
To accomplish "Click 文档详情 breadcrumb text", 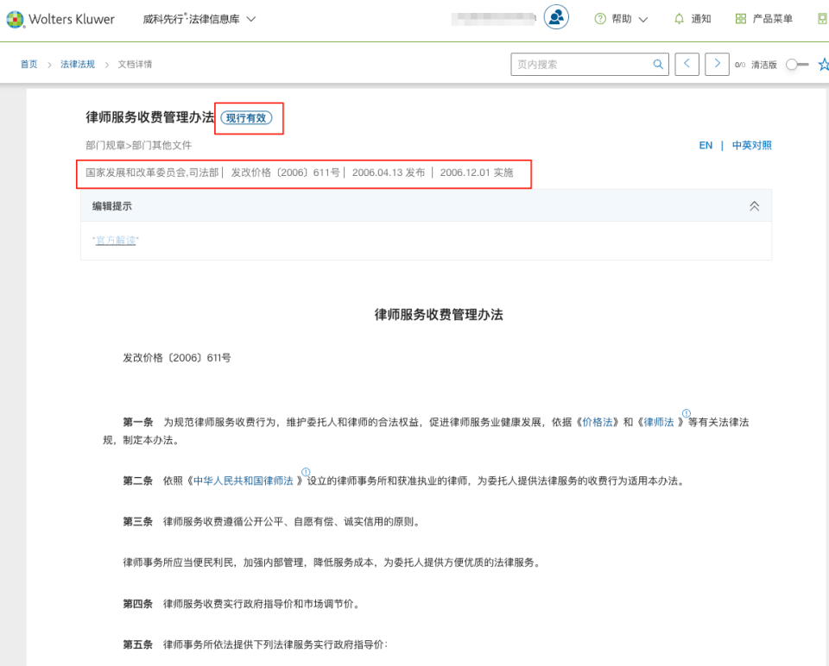I will pyautogui.click(x=135, y=64).
